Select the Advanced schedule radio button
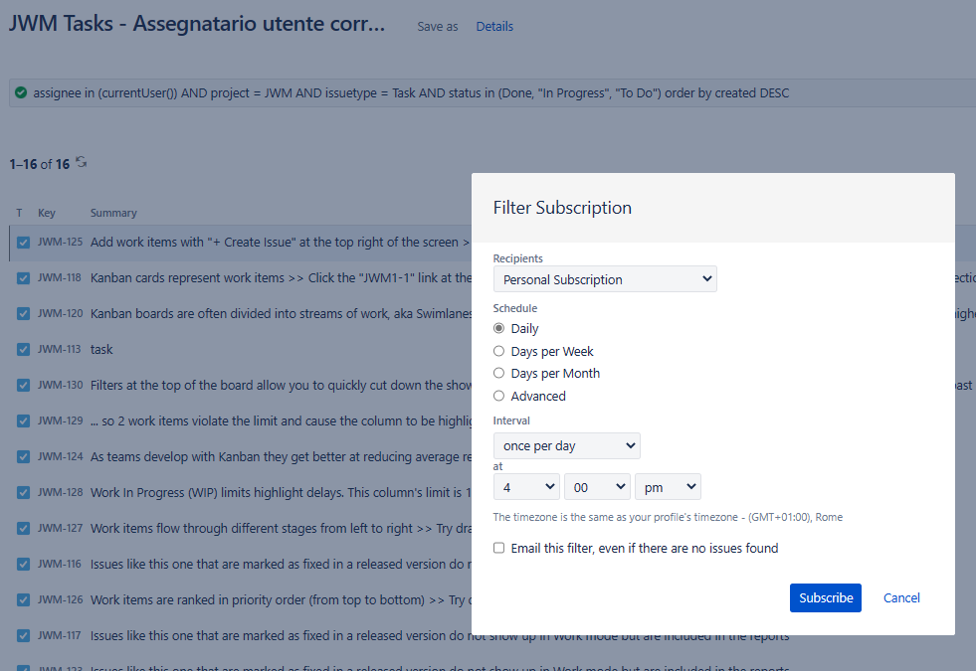This screenshot has height=671, width=976. click(x=498, y=396)
